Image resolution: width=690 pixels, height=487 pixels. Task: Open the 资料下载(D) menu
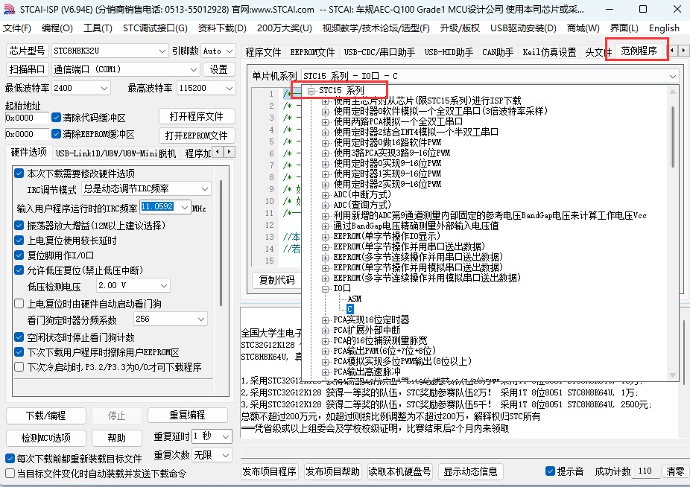pos(222,28)
